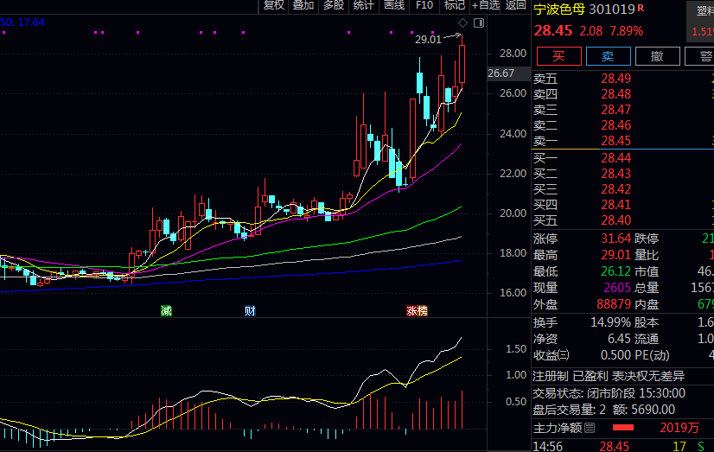This screenshot has height=452, width=714.
Task: Click the 主力净额 red bar indicator
Action: pos(623,428)
